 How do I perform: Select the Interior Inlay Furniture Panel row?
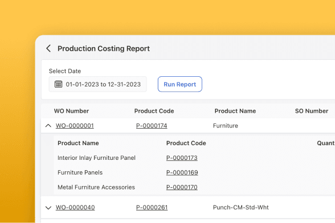tap(194, 158)
